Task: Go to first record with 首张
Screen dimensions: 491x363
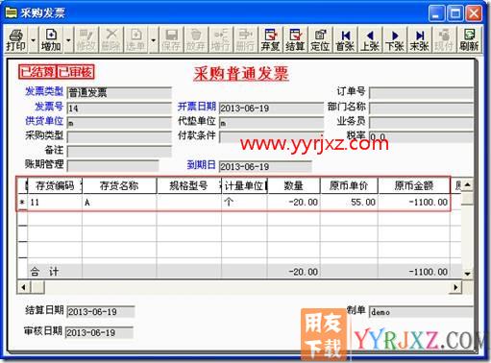Action: [x=345, y=40]
